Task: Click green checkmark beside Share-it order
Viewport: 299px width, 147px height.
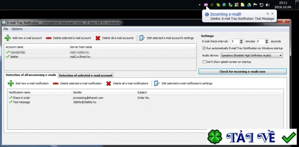Action: [10, 97]
